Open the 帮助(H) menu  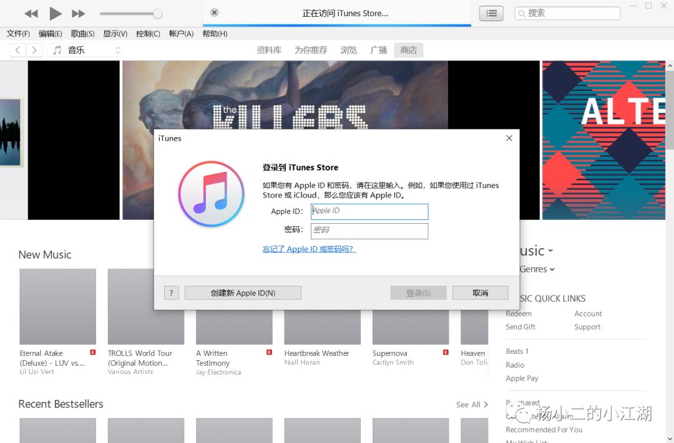[215, 34]
